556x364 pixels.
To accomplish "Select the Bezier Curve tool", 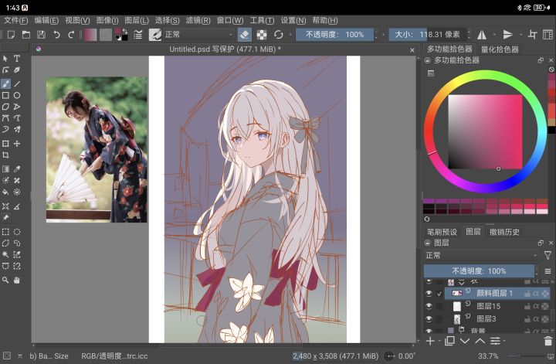I will (5, 117).
